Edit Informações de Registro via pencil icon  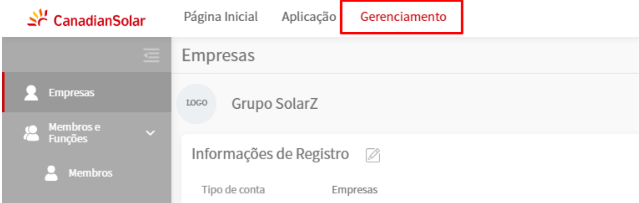click(373, 155)
